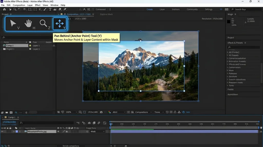Select the Roto Brush tool next to the Eraser

point(65,10)
